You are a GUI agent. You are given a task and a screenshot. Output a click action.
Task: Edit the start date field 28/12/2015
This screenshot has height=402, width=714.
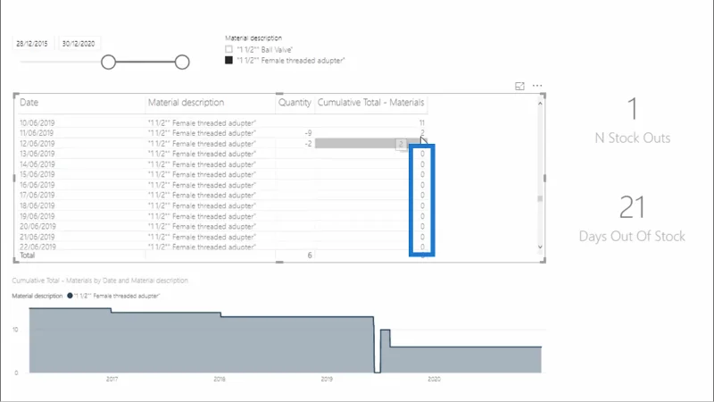[x=32, y=44]
